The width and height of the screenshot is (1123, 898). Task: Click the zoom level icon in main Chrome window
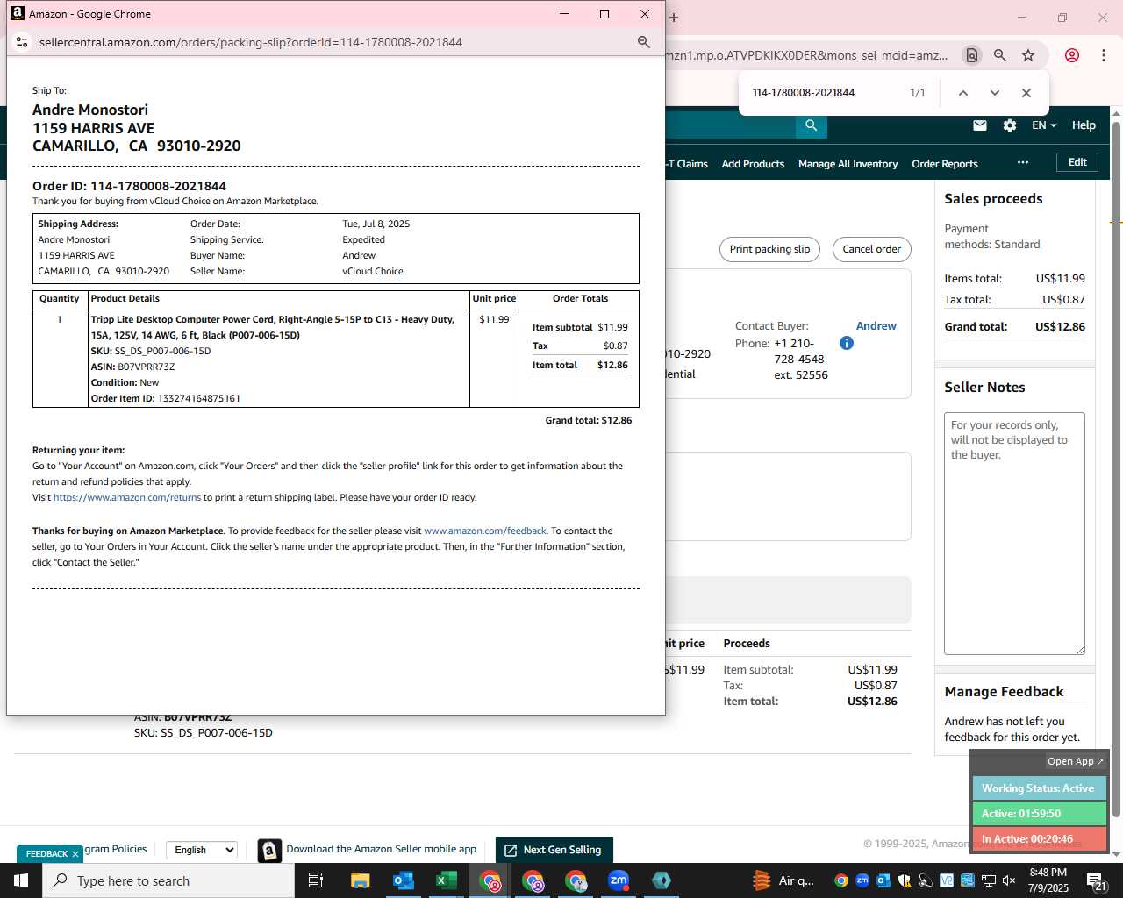click(x=999, y=55)
